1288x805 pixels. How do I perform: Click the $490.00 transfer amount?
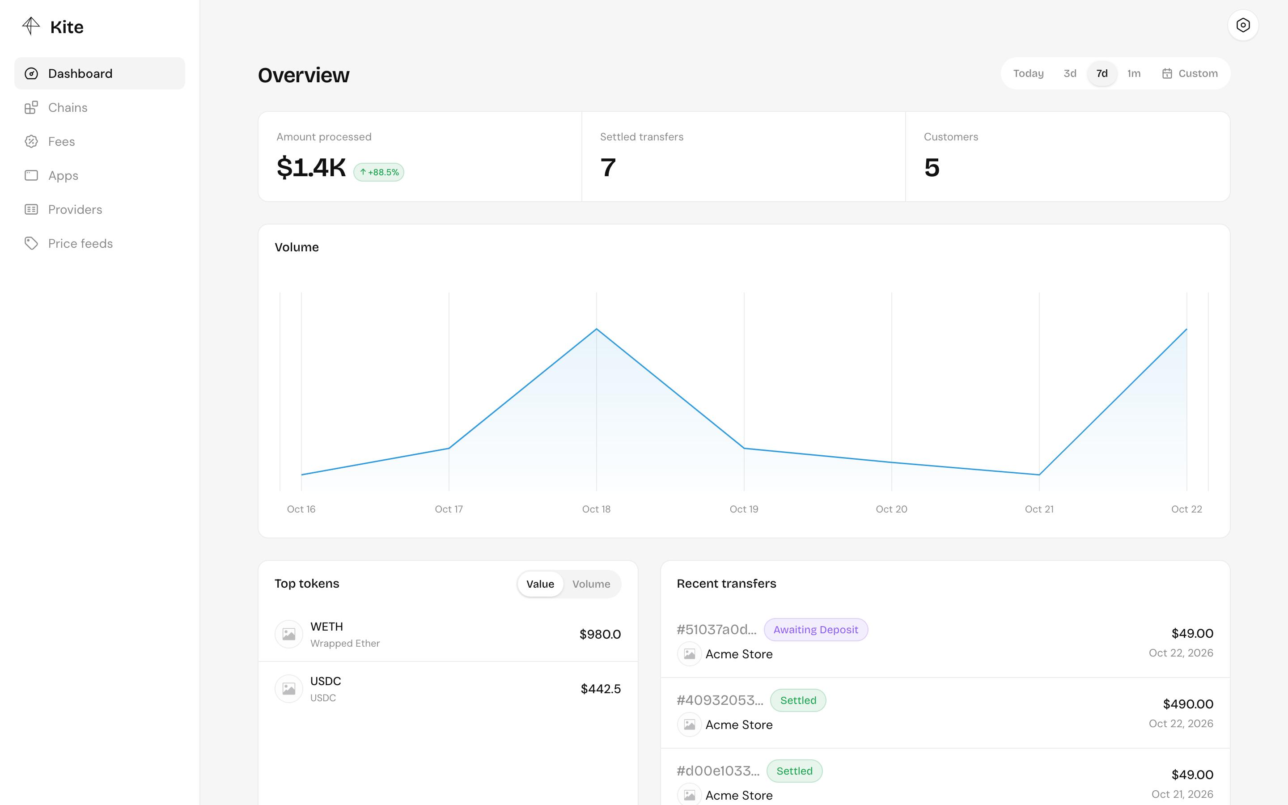click(1188, 704)
